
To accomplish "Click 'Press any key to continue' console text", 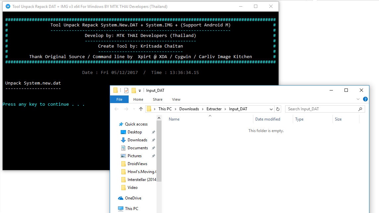I will click(x=43, y=104).
